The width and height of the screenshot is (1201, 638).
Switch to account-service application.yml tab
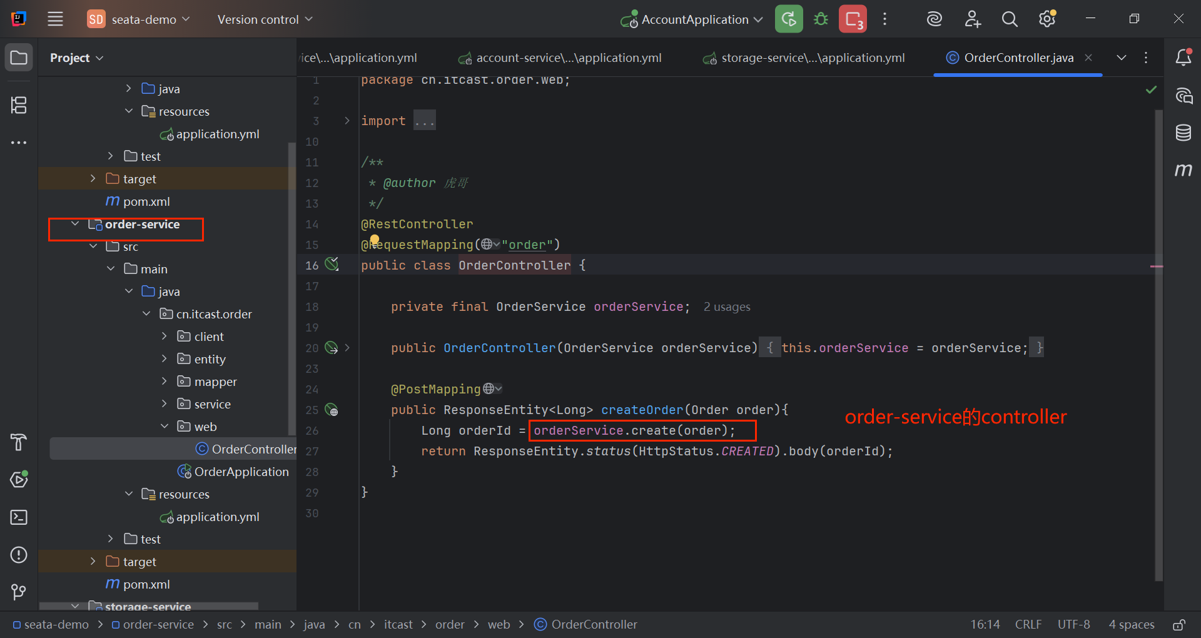coord(560,58)
